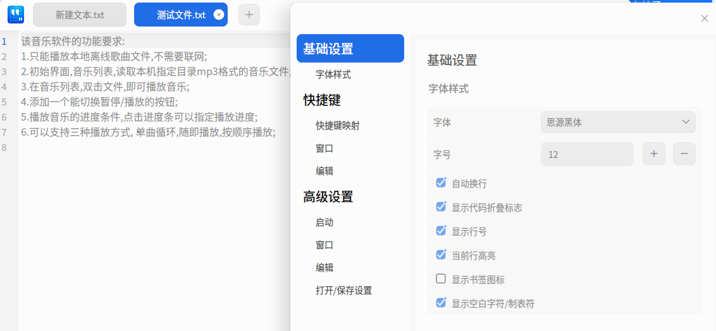Viewport: 716px width, 331px height.
Task: Close the 测试文件.txt tab via its x icon
Action: click(x=219, y=15)
